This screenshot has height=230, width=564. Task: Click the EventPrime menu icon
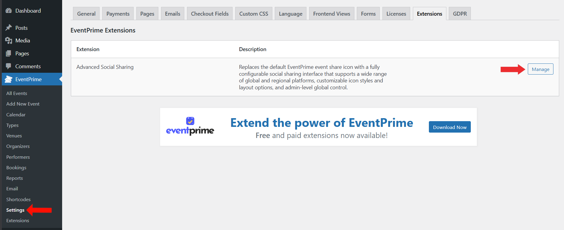click(9, 79)
